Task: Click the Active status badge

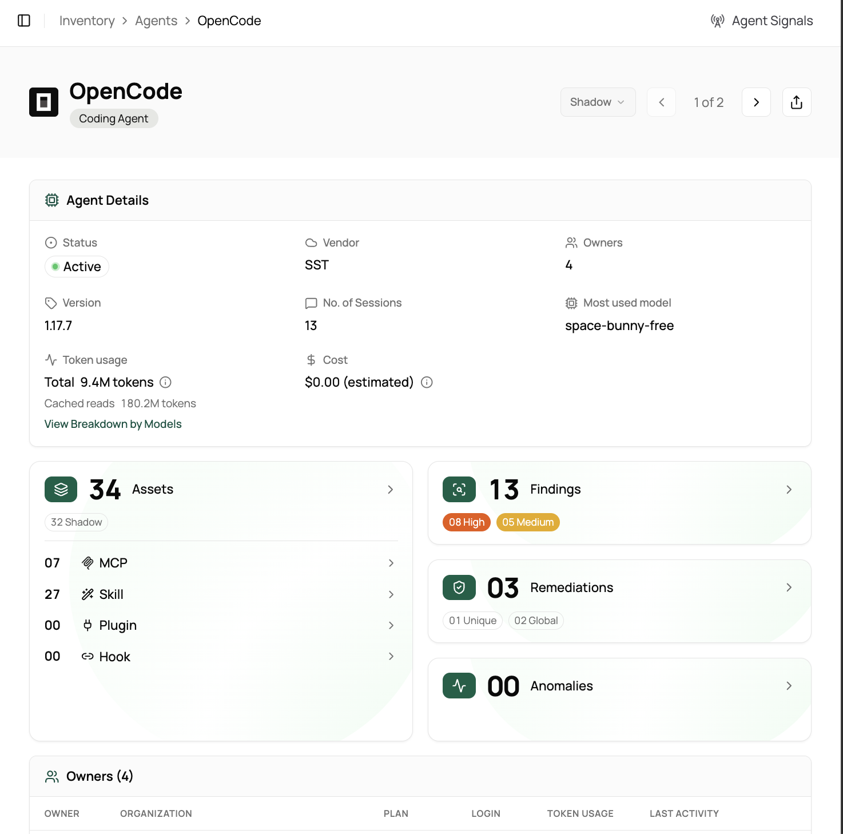Action: point(77,267)
